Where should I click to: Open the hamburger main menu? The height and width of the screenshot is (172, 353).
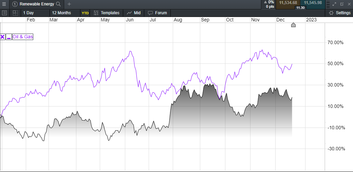click(4, 4)
